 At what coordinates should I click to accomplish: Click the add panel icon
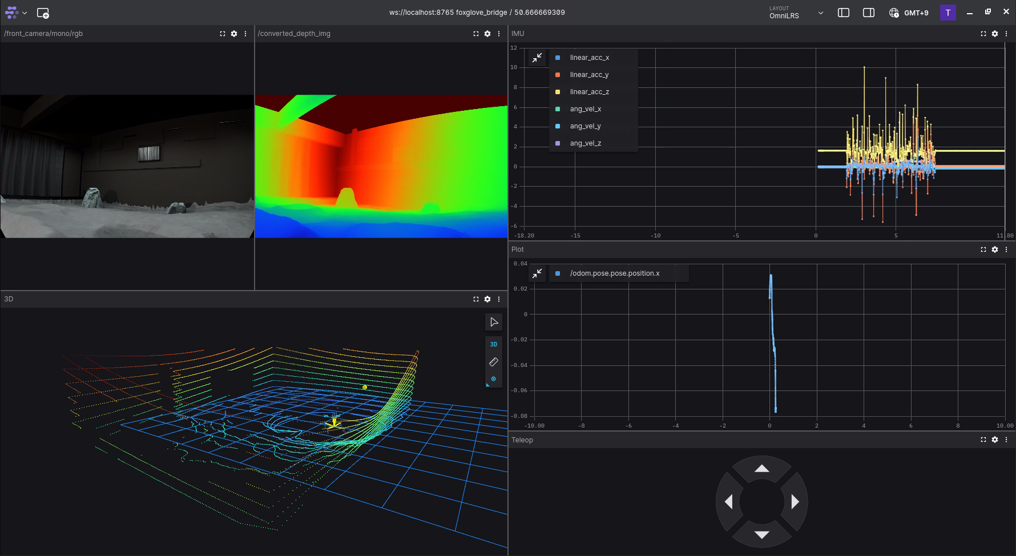click(x=43, y=13)
